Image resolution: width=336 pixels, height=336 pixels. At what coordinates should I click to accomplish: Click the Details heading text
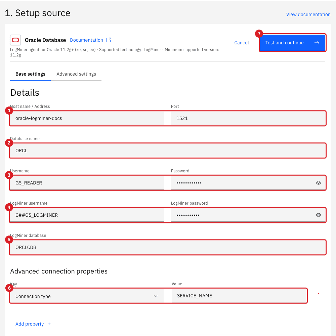[25, 93]
